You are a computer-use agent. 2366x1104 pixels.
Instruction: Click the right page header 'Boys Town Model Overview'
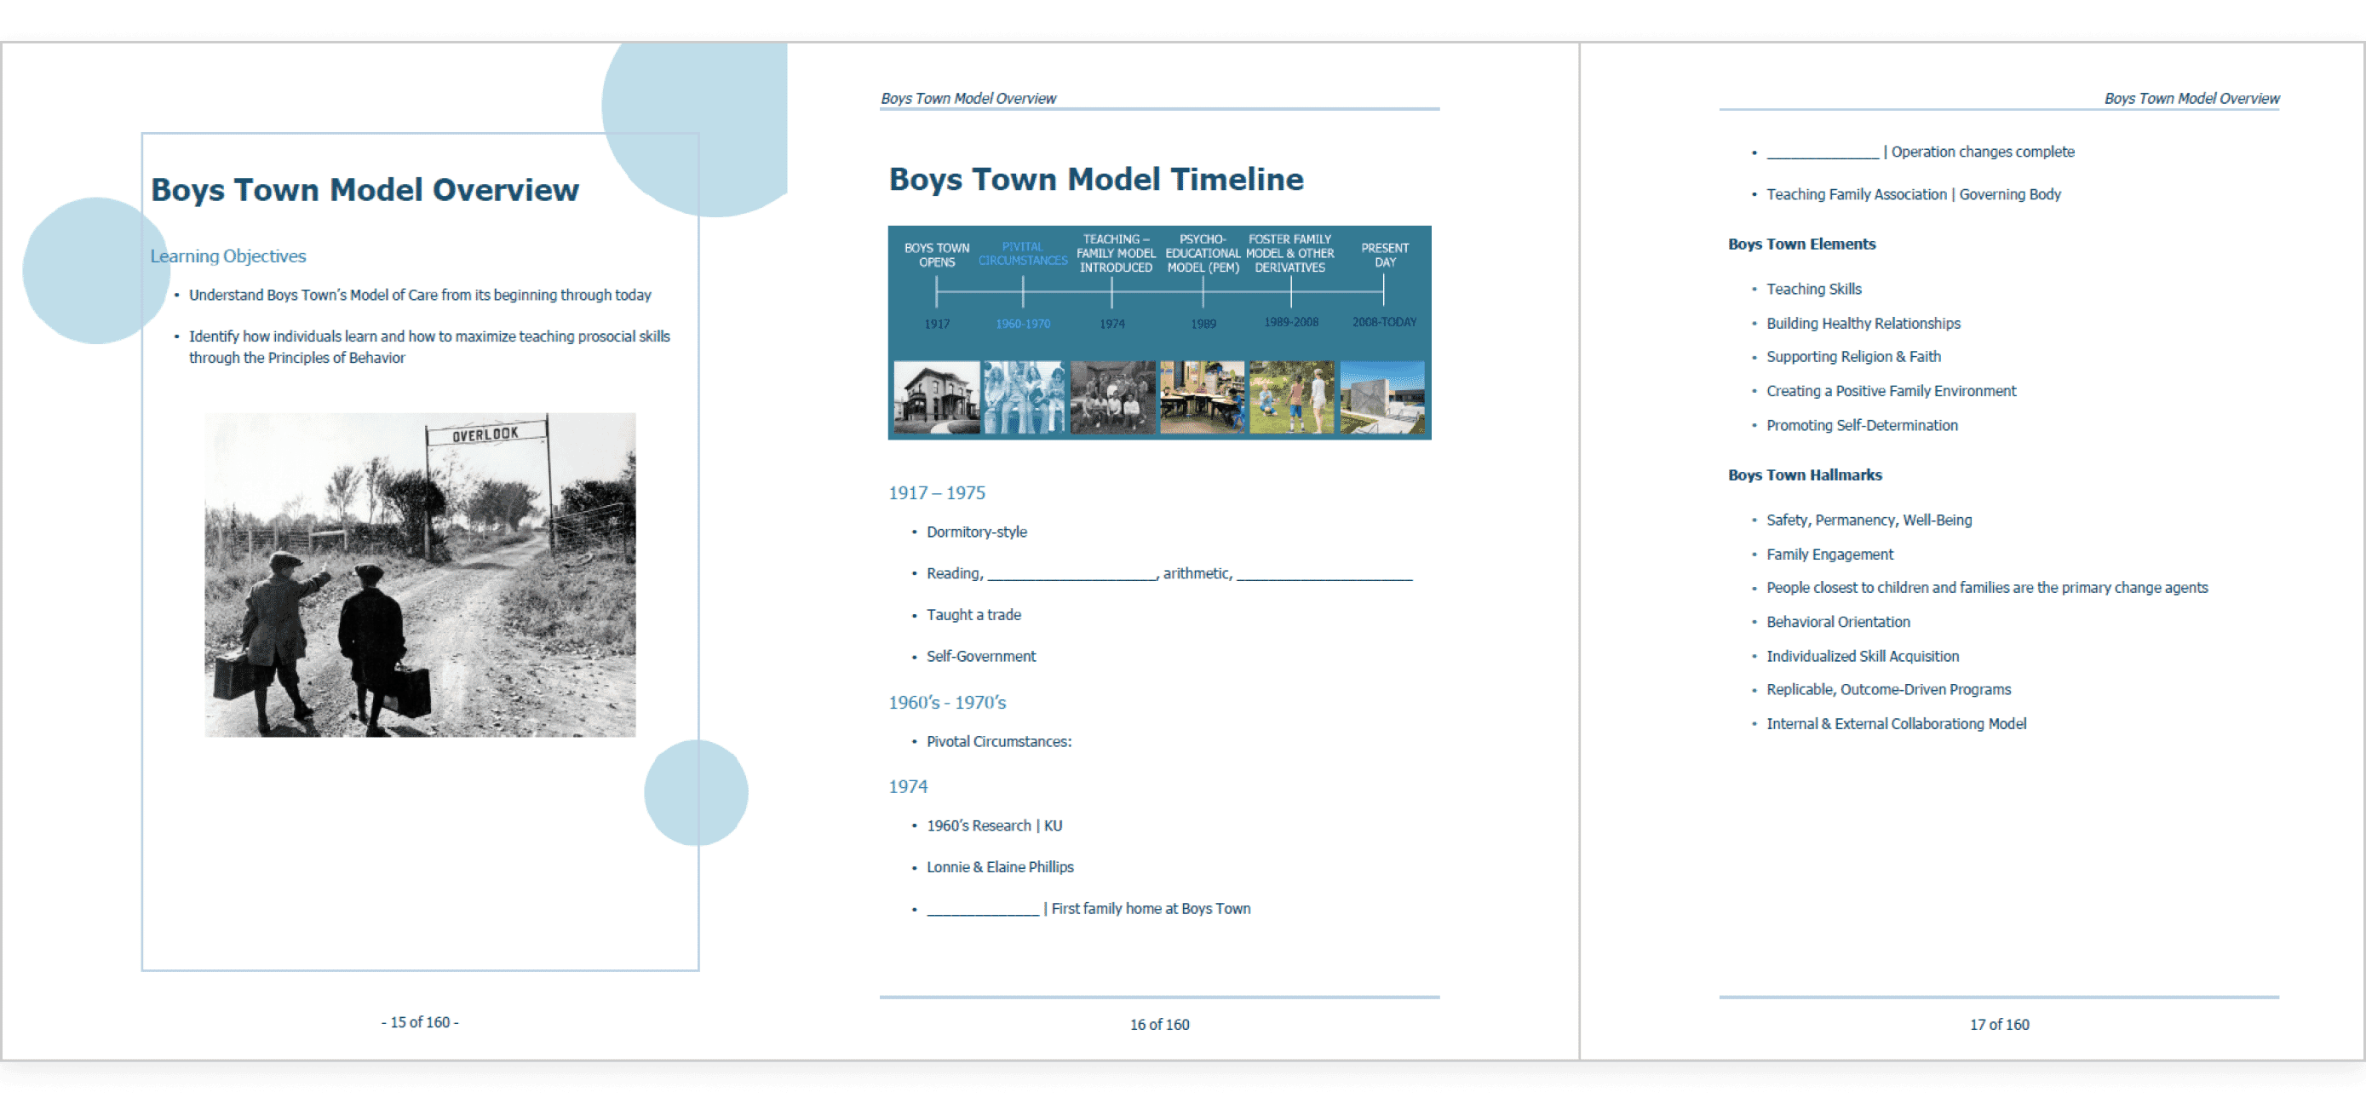click(2191, 98)
